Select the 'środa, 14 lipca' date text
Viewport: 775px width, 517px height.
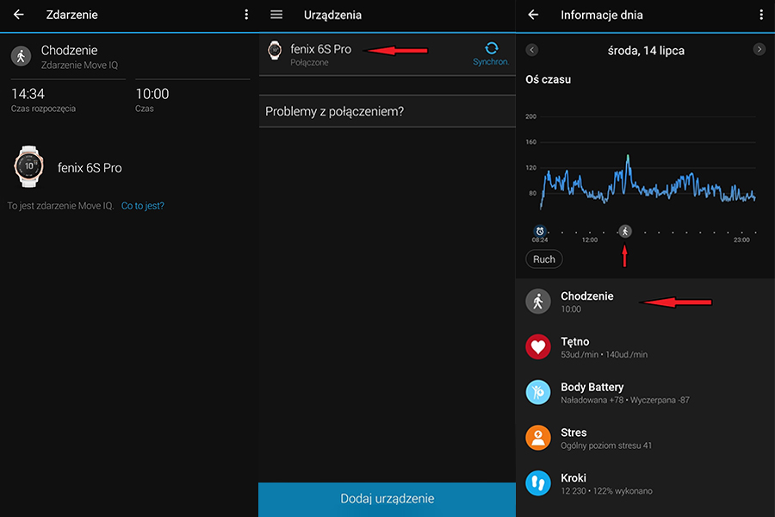[x=646, y=51]
